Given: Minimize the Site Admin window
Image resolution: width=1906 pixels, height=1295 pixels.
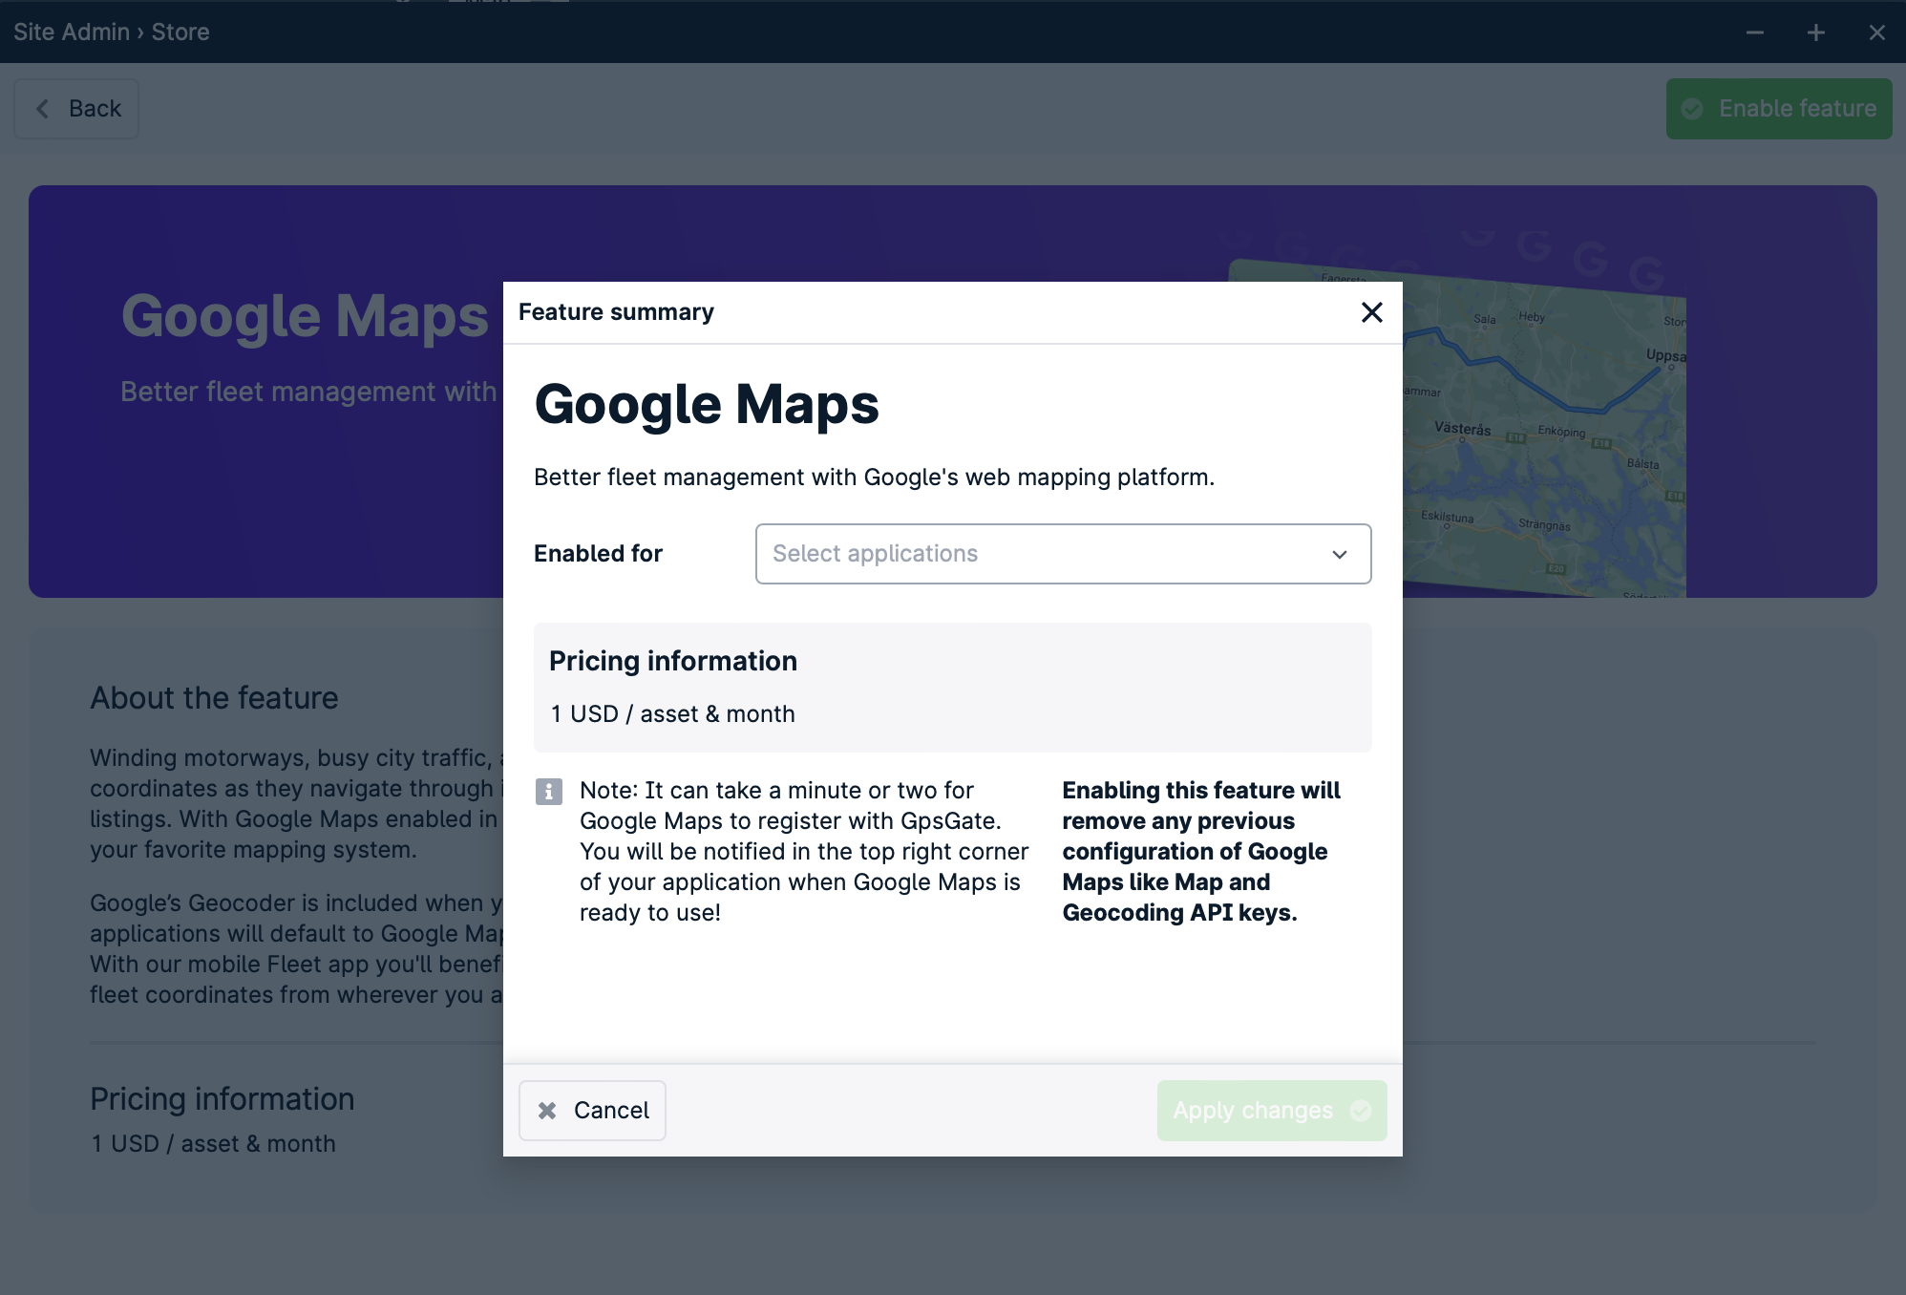Looking at the screenshot, I should [1754, 32].
